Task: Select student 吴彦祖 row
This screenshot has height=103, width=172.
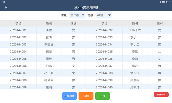Action: tap(135, 80)
